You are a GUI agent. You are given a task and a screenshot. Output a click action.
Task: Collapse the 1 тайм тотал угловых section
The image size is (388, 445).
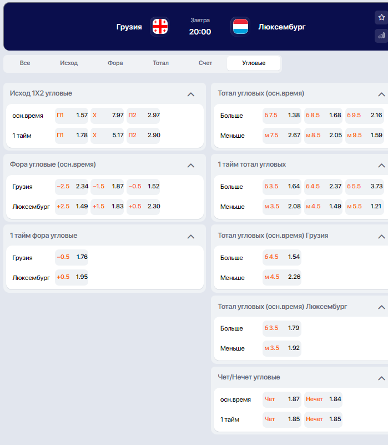pyautogui.click(x=381, y=166)
